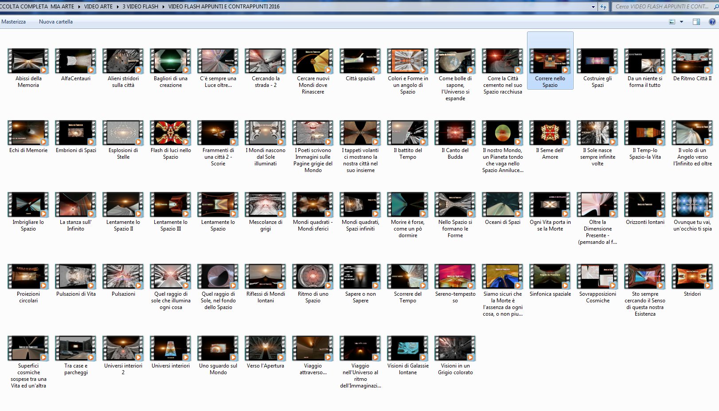Image resolution: width=719 pixels, height=411 pixels.
Task: Select the Tra case e parcheggi video
Action: (x=76, y=348)
